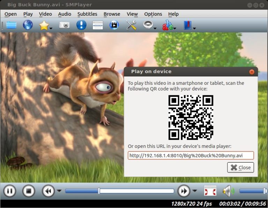Expand the audio speaker dropdown arrow
Image resolution: width=268 pixels, height=208 pixels.
click(155, 28)
